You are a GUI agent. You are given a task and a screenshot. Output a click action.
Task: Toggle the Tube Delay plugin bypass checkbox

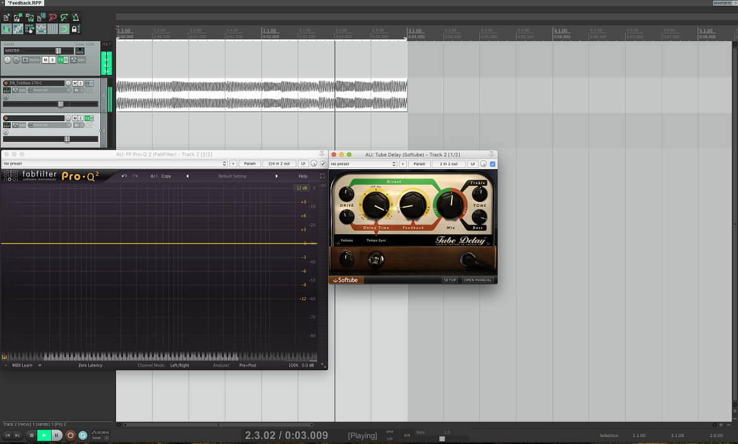tap(492, 164)
